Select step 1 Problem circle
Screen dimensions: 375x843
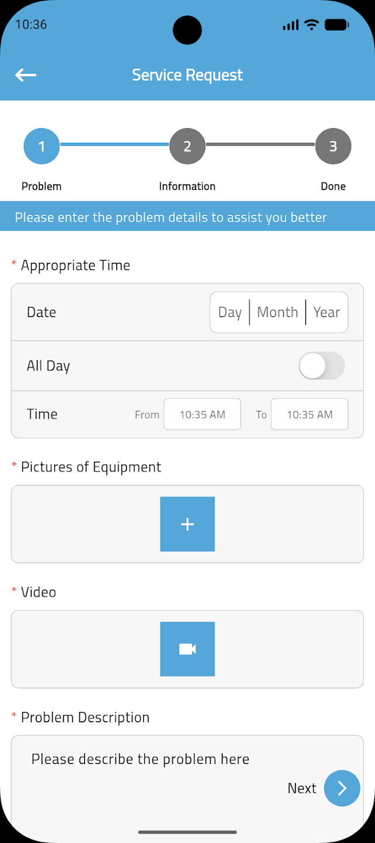(x=41, y=146)
